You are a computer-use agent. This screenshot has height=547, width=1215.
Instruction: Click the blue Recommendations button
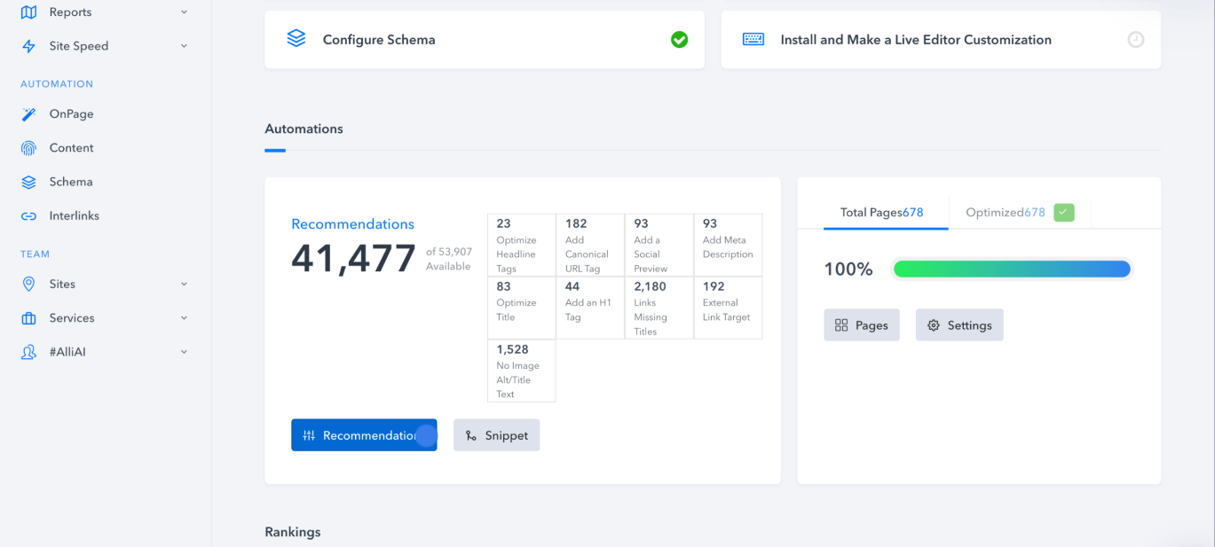pos(364,435)
